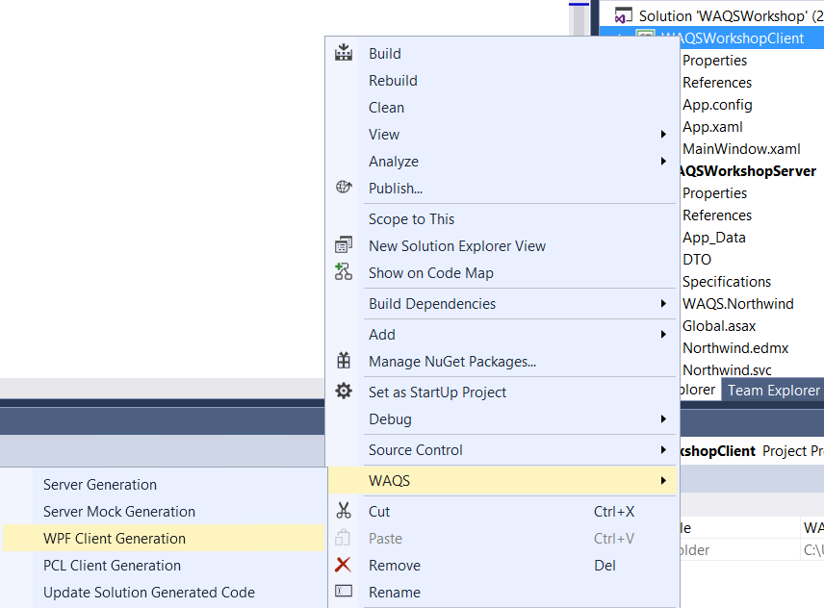This screenshot has width=824, height=608.
Task: Click the Publish globe icon
Action: (344, 187)
